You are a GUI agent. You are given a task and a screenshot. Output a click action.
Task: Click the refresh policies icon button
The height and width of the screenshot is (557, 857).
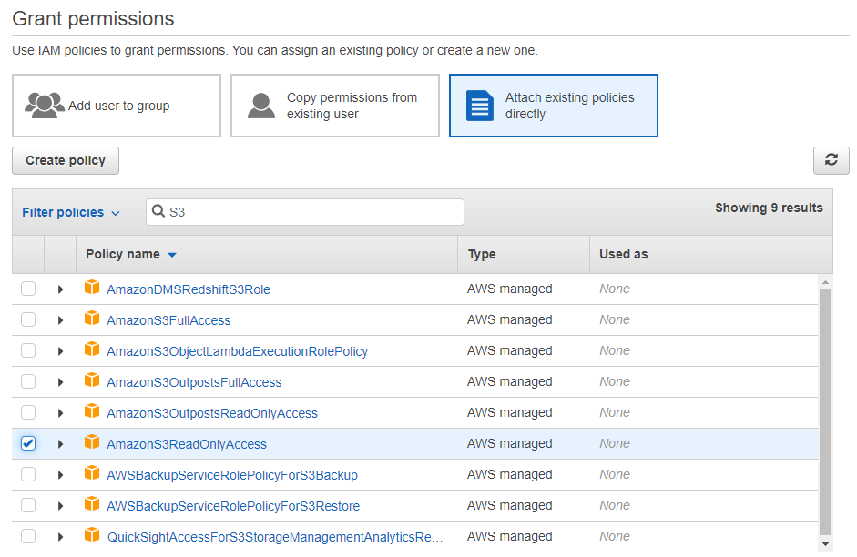pyautogui.click(x=831, y=160)
